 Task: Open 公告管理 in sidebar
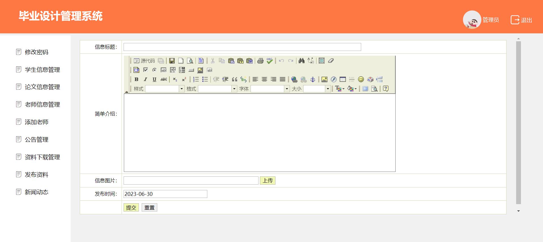pyautogui.click(x=36, y=140)
